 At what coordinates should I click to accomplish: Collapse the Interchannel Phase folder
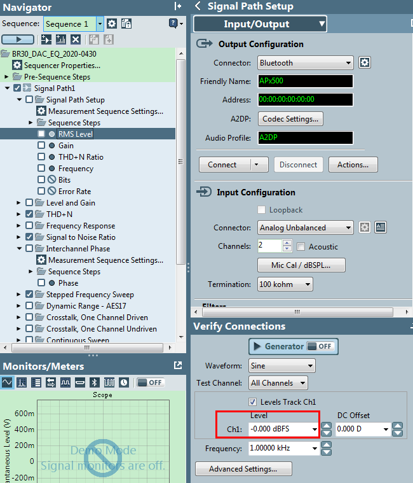(19, 248)
